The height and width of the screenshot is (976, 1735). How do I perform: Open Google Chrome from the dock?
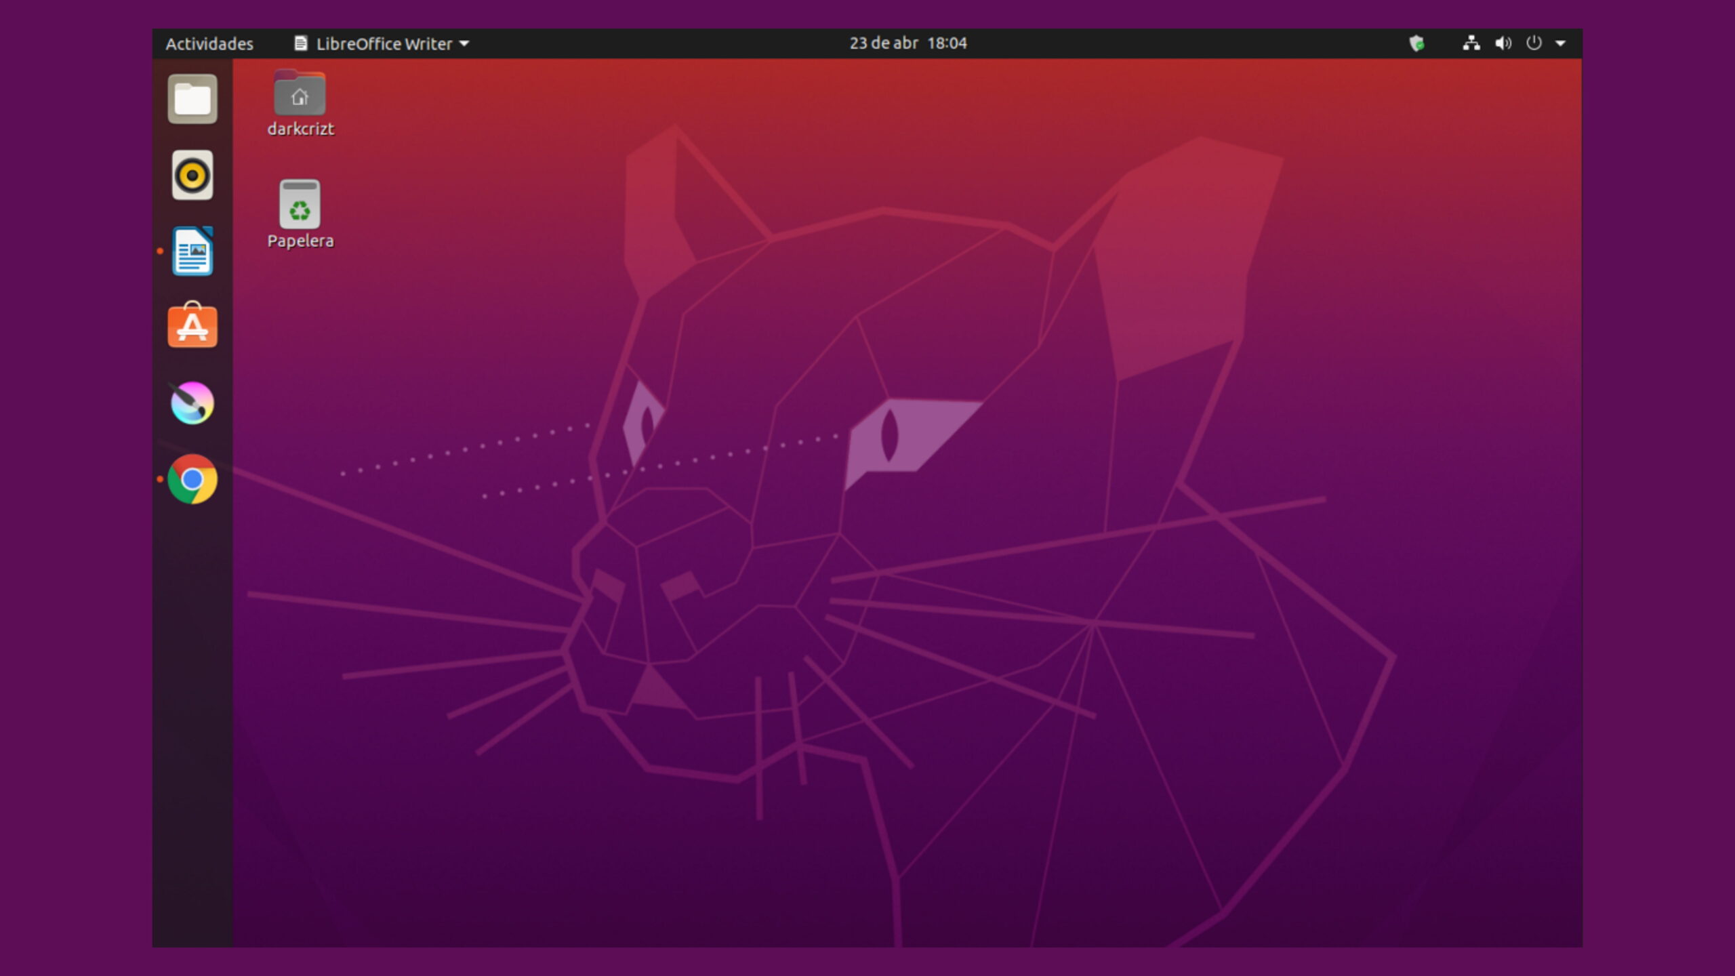click(x=192, y=479)
